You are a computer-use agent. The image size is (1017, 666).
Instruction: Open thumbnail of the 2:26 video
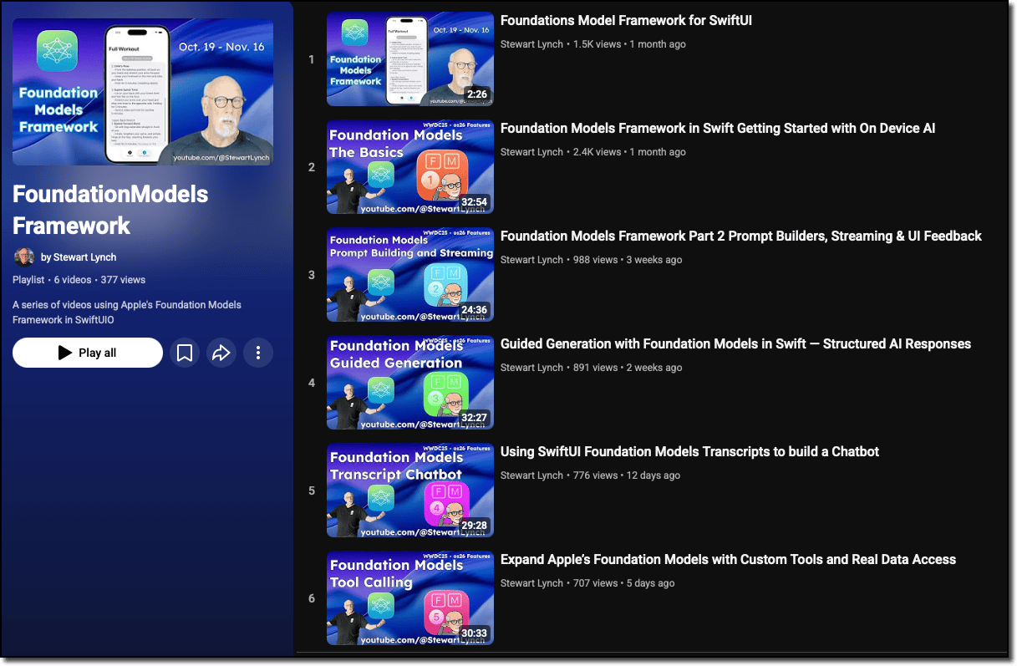409,59
